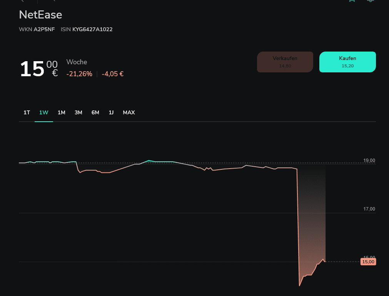The width and height of the screenshot is (389, 296).
Task: Click the Verkaufen sell button
Action: (285, 62)
